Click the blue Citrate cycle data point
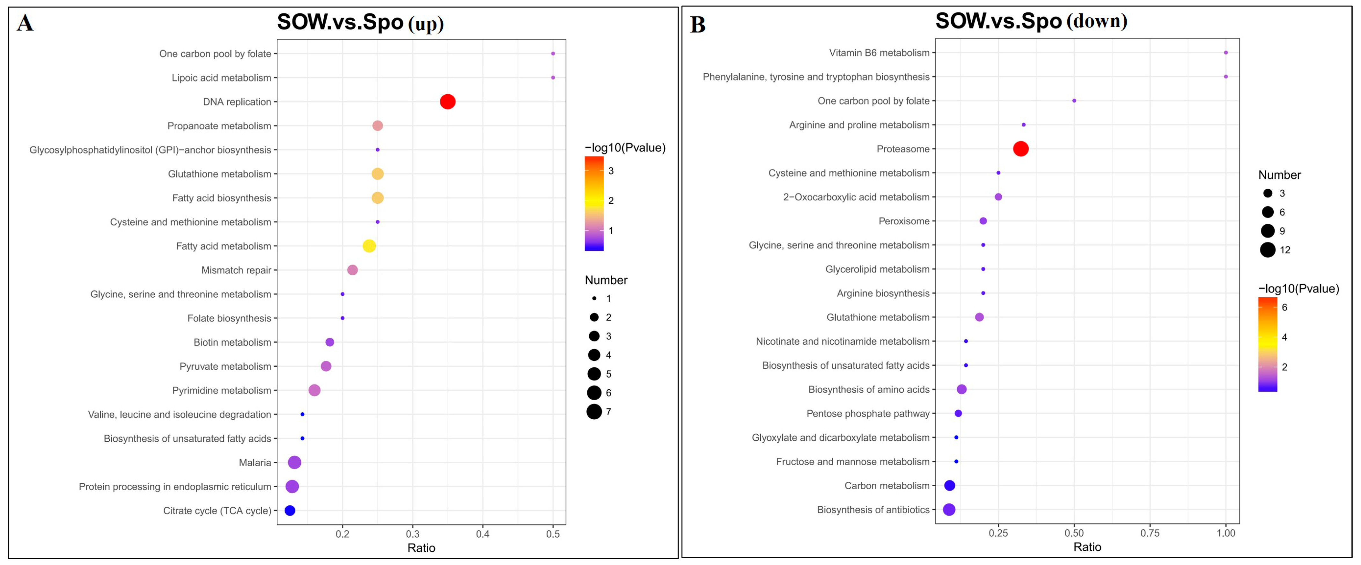Viewport: 1361px width, 565px height. pos(290,511)
